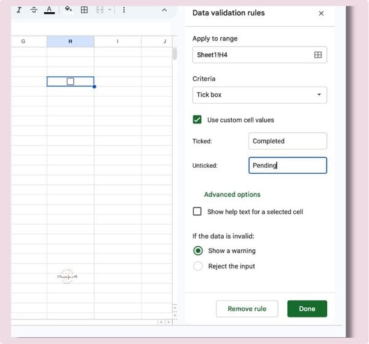Viewport: 369px width, 344px height.
Task: Select column J header
Action: 165,41
